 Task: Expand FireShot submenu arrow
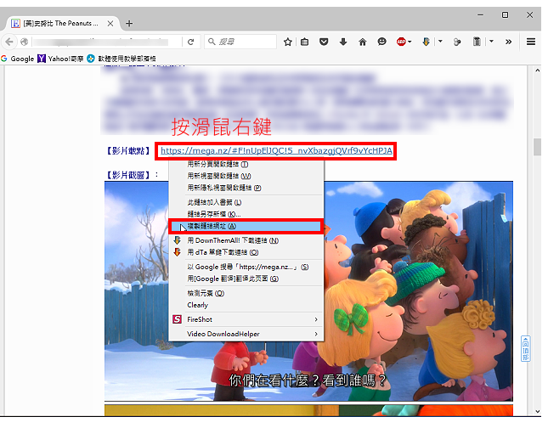(316, 319)
